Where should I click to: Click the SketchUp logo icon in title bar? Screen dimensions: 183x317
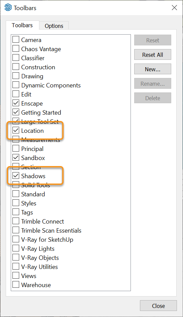(8, 8)
